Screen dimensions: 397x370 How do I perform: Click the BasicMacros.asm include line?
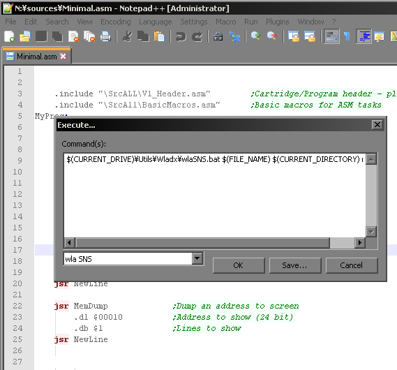[x=137, y=105]
